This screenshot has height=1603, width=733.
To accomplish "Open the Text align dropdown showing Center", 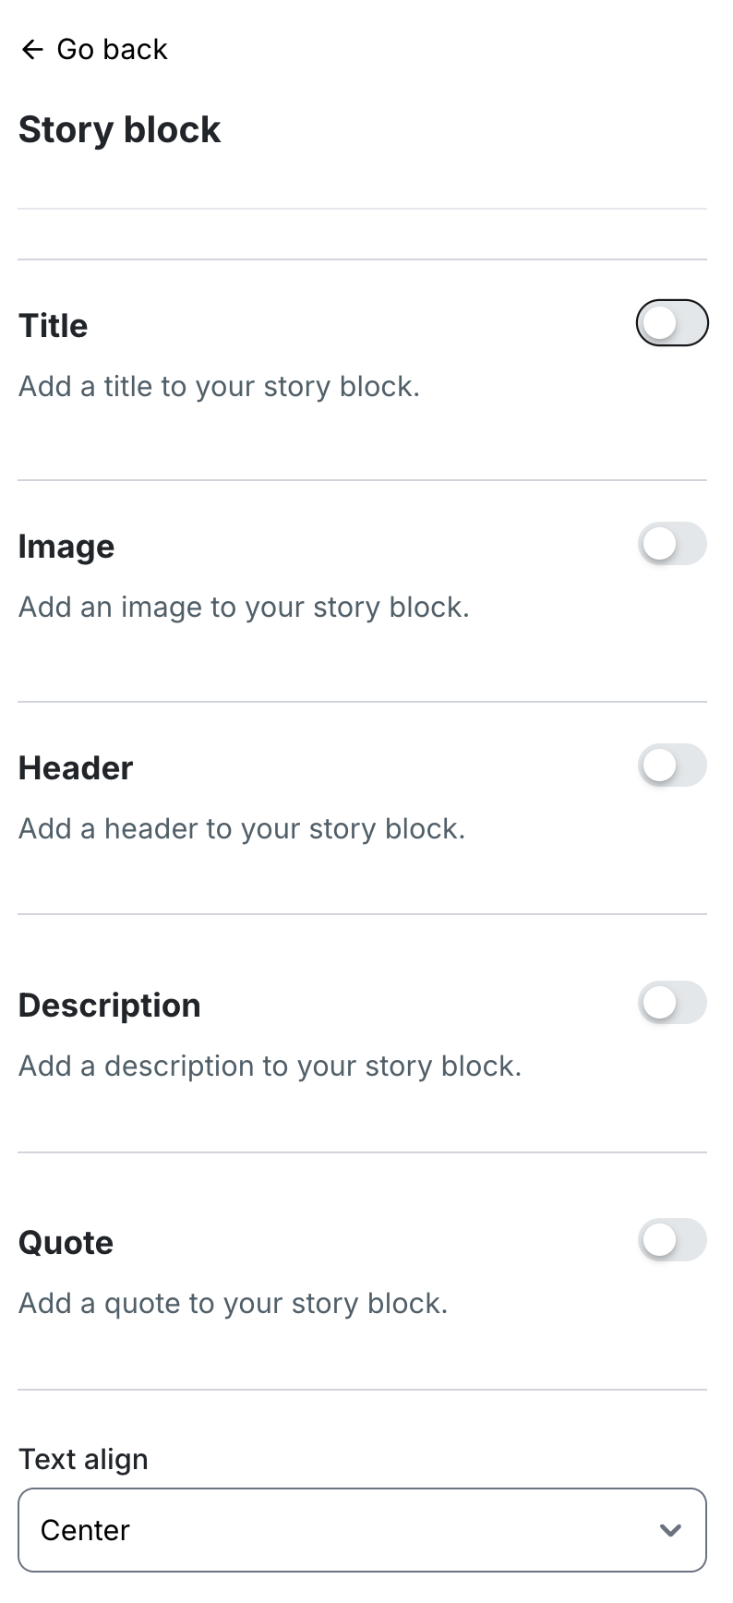I will tap(362, 1530).
